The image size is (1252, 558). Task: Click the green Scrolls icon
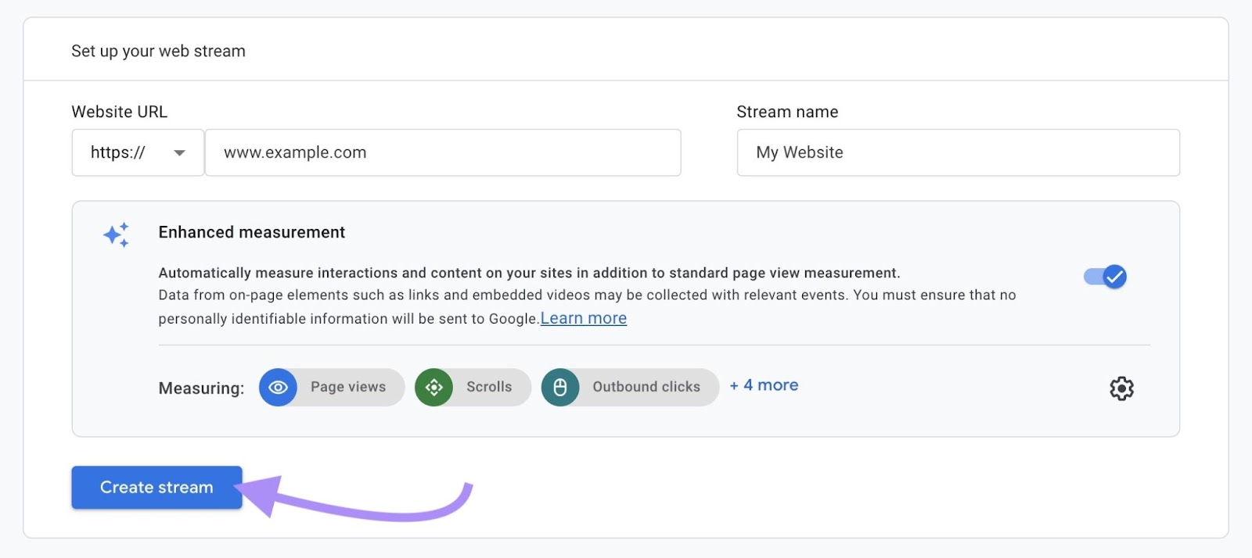434,388
